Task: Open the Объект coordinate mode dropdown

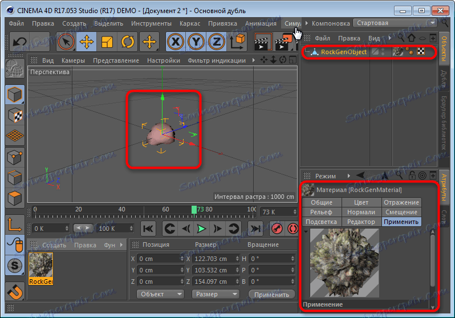Action: click(x=160, y=294)
